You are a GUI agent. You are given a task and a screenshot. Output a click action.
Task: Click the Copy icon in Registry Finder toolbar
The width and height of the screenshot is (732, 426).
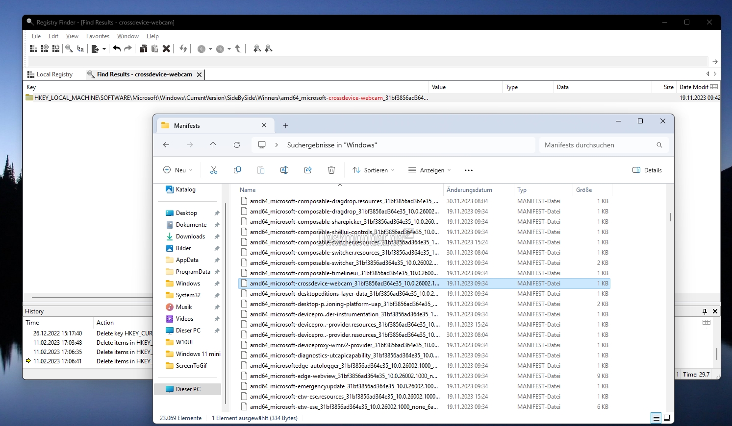pyautogui.click(x=143, y=48)
